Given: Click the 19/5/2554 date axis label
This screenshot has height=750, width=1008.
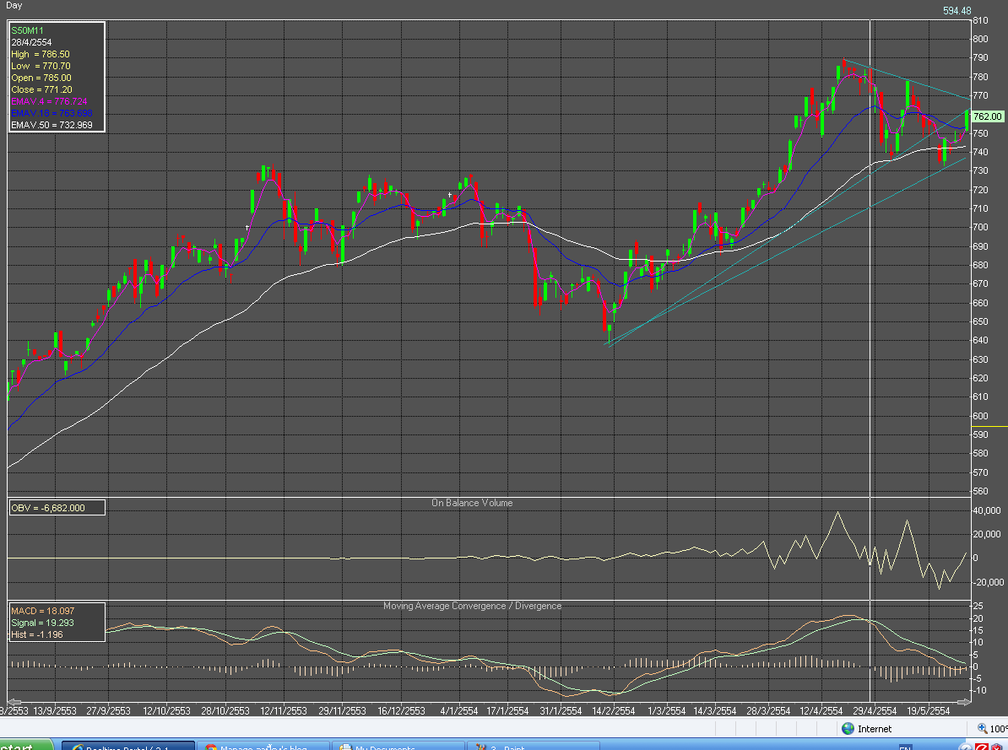Looking at the screenshot, I should [x=928, y=711].
